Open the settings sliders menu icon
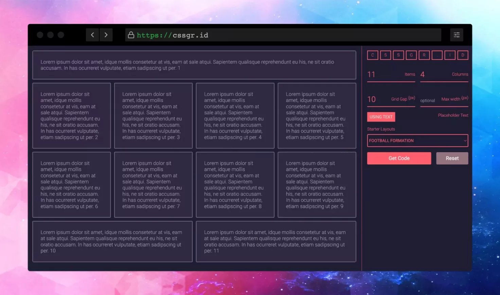This screenshot has height=295, width=500. [x=457, y=35]
